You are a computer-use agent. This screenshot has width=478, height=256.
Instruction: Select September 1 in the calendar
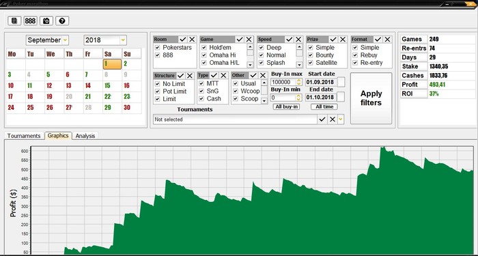pyautogui.click(x=112, y=64)
